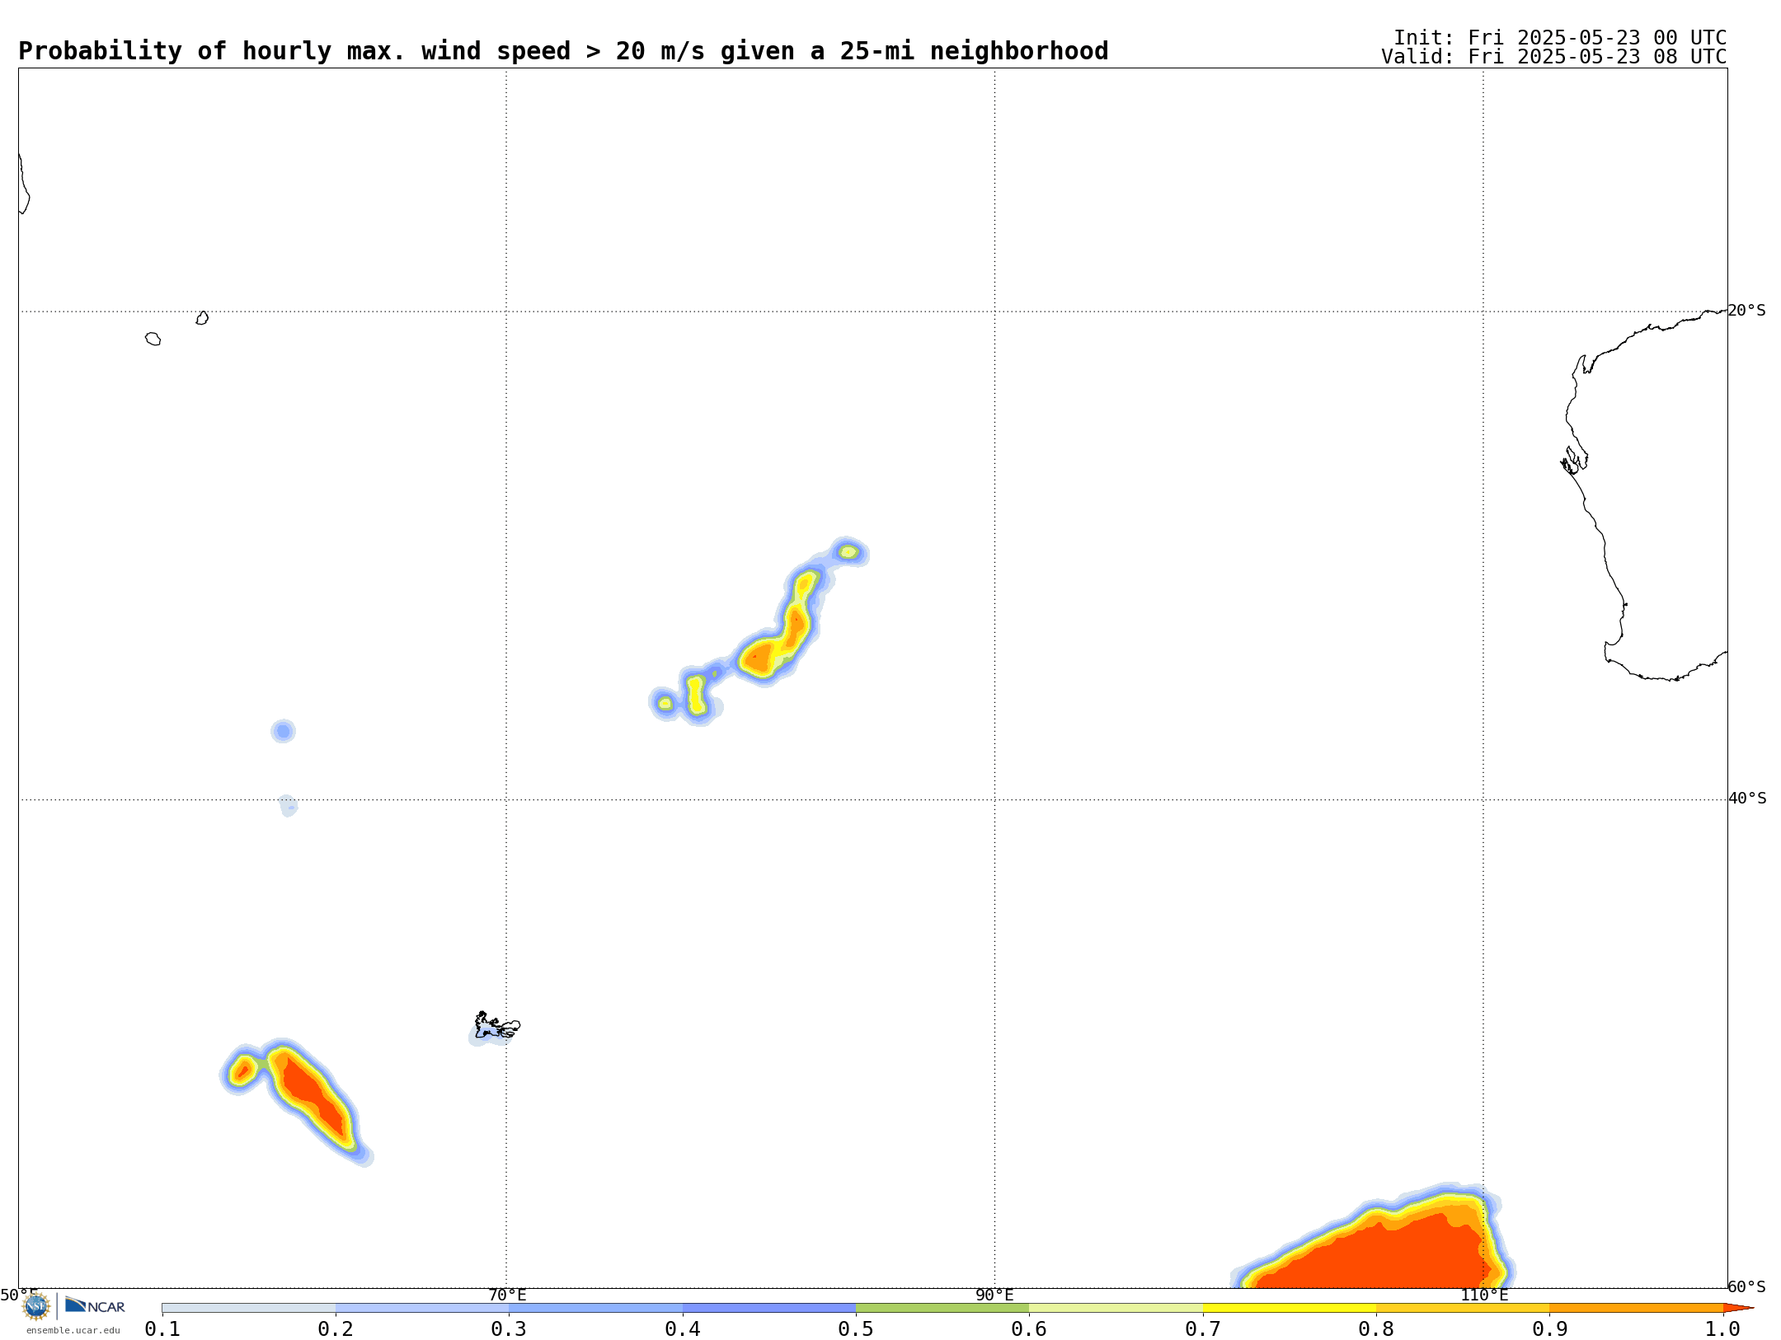The image size is (1781, 1340).
Task: Click the Madagascar coast fragment on the left edge
Action: click(x=24, y=184)
